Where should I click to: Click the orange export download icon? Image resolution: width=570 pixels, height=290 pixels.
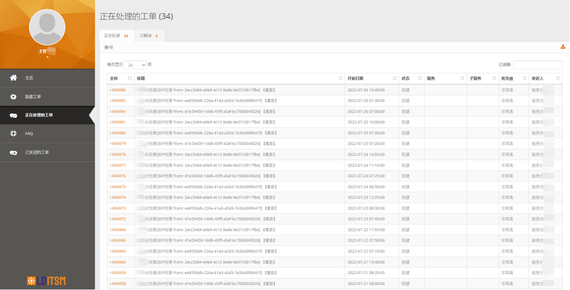(563, 47)
